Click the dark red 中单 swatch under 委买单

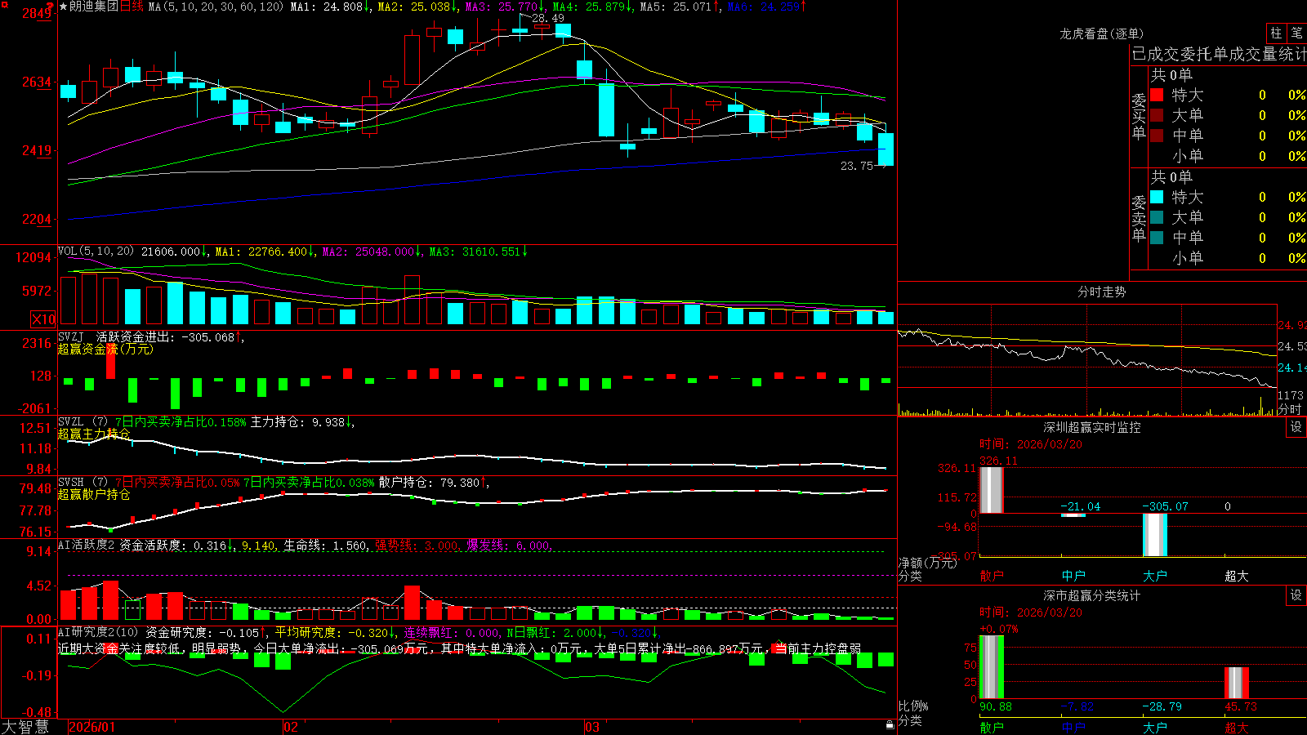click(x=1157, y=136)
